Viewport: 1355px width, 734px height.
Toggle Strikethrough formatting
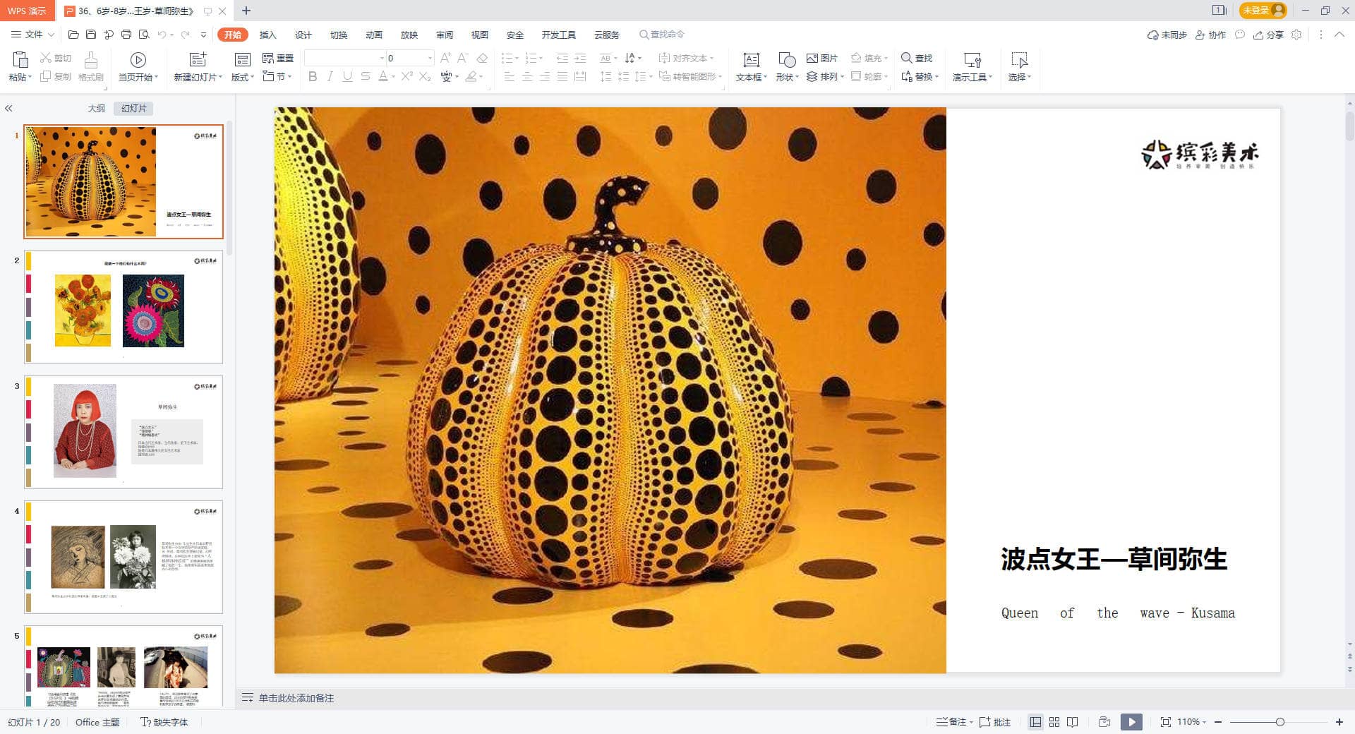[x=365, y=76]
